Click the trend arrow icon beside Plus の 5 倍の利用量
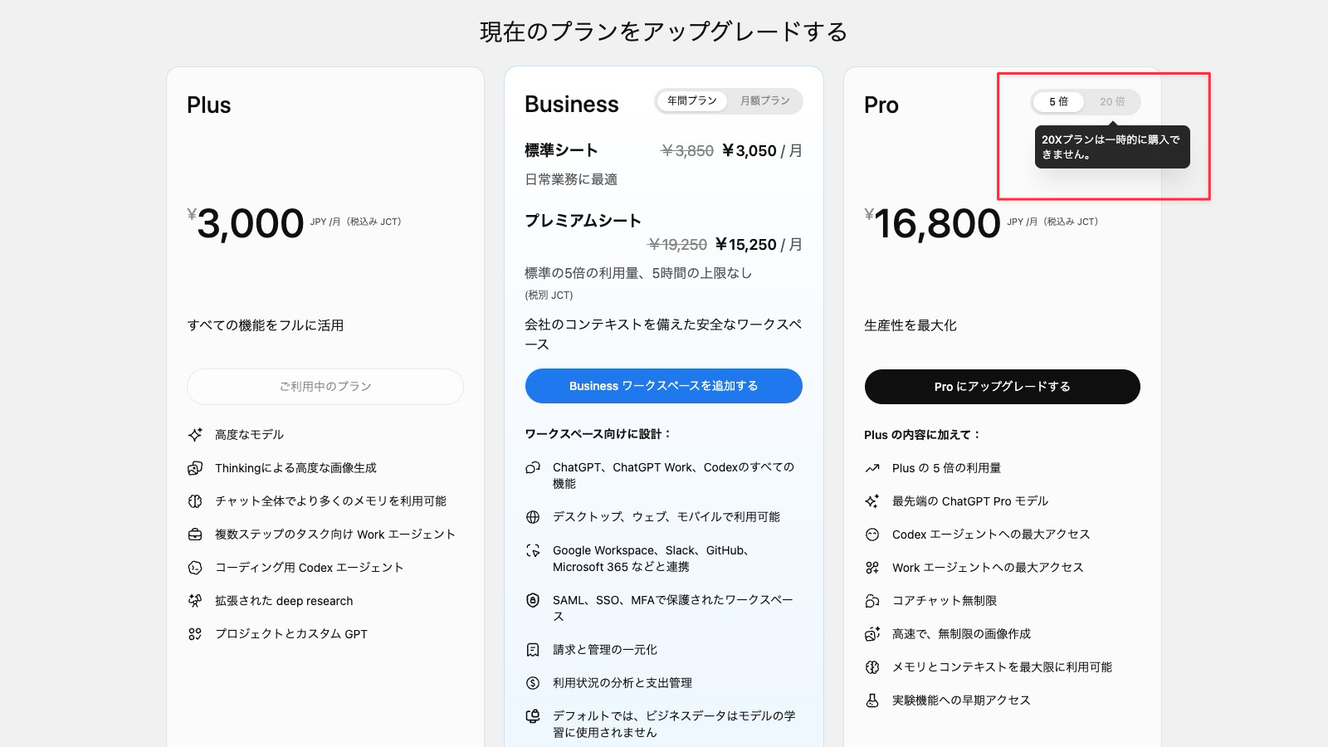The width and height of the screenshot is (1328, 747). tap(872, 468)
